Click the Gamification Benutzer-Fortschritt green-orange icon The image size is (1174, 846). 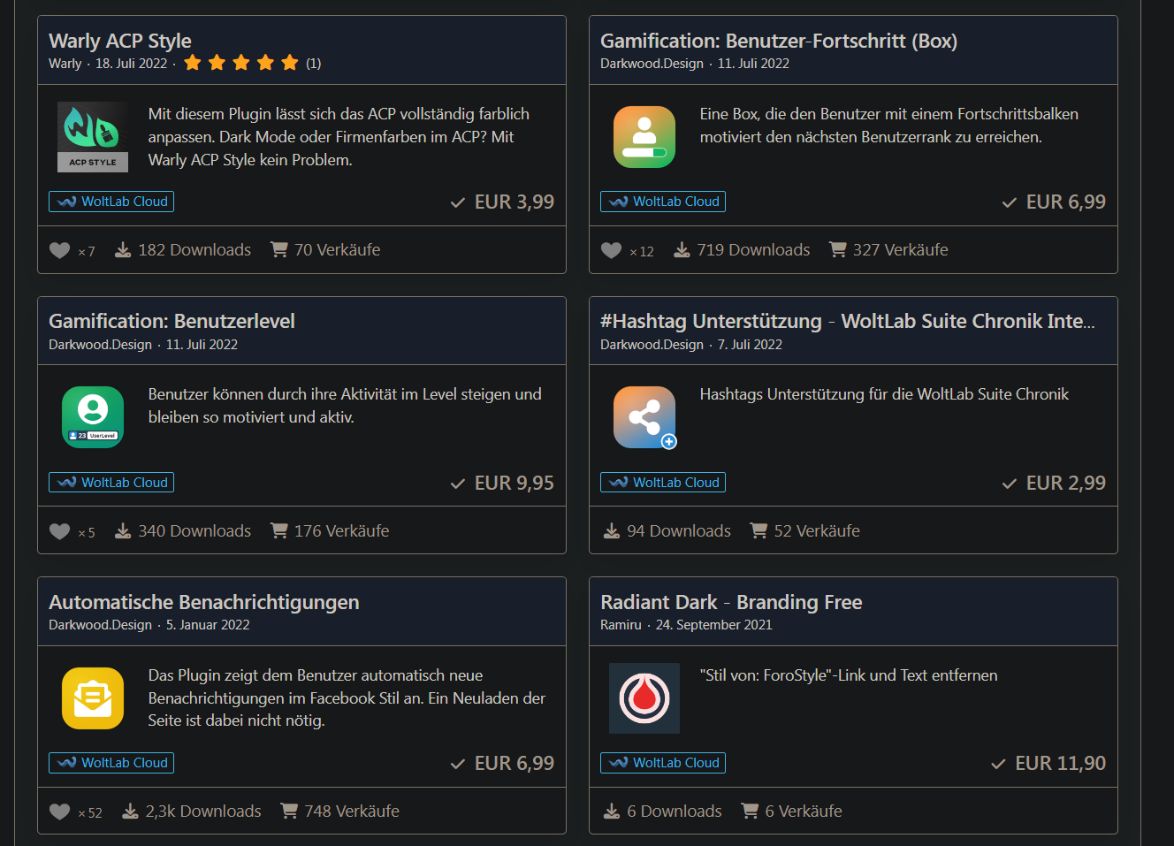coord(644,136)
